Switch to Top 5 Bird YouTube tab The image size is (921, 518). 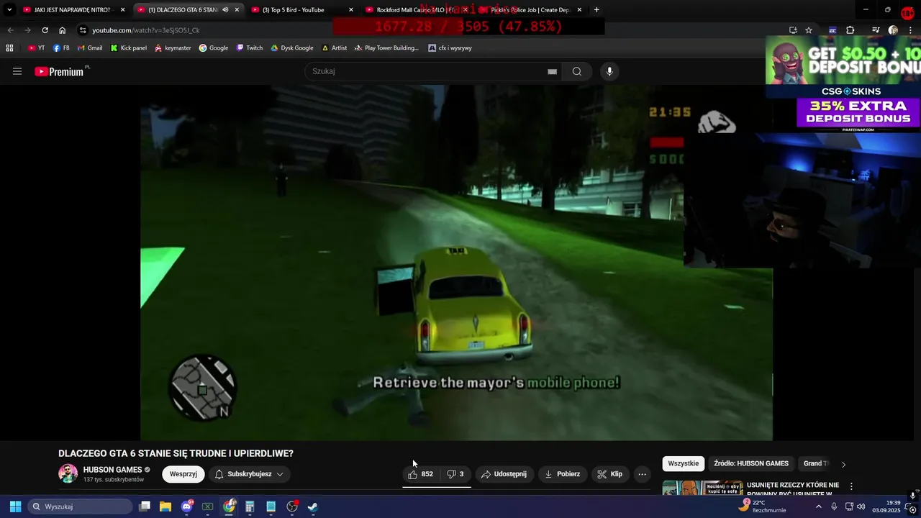tap(301, 10)
